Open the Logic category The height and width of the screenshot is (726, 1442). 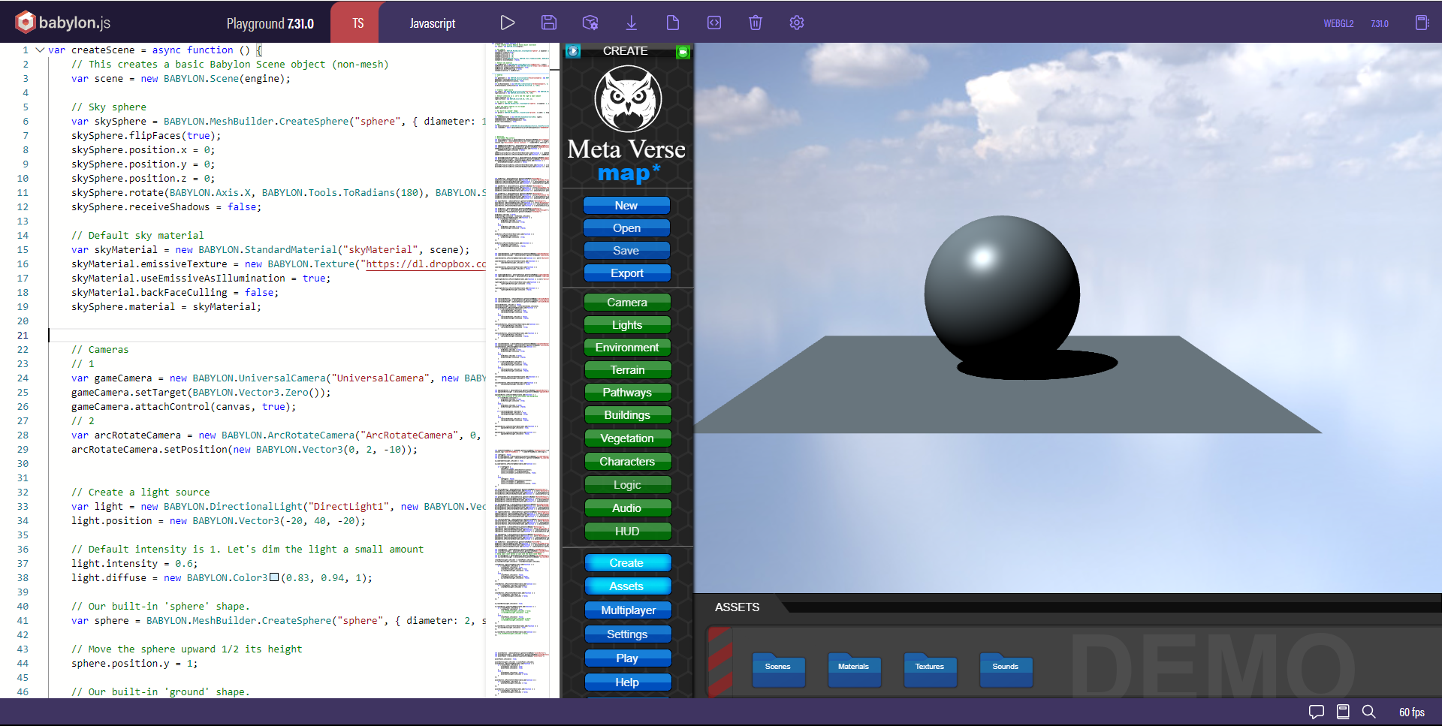coord(627,485)
